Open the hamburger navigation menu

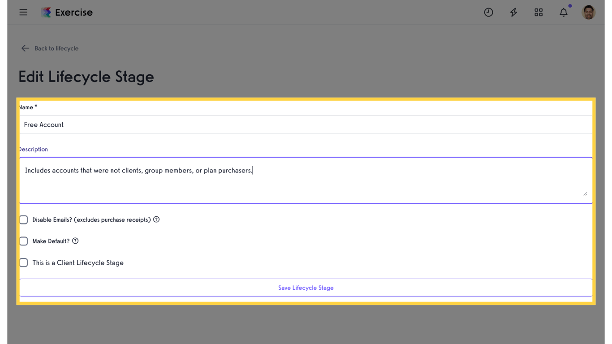click(x=23, y=12)
